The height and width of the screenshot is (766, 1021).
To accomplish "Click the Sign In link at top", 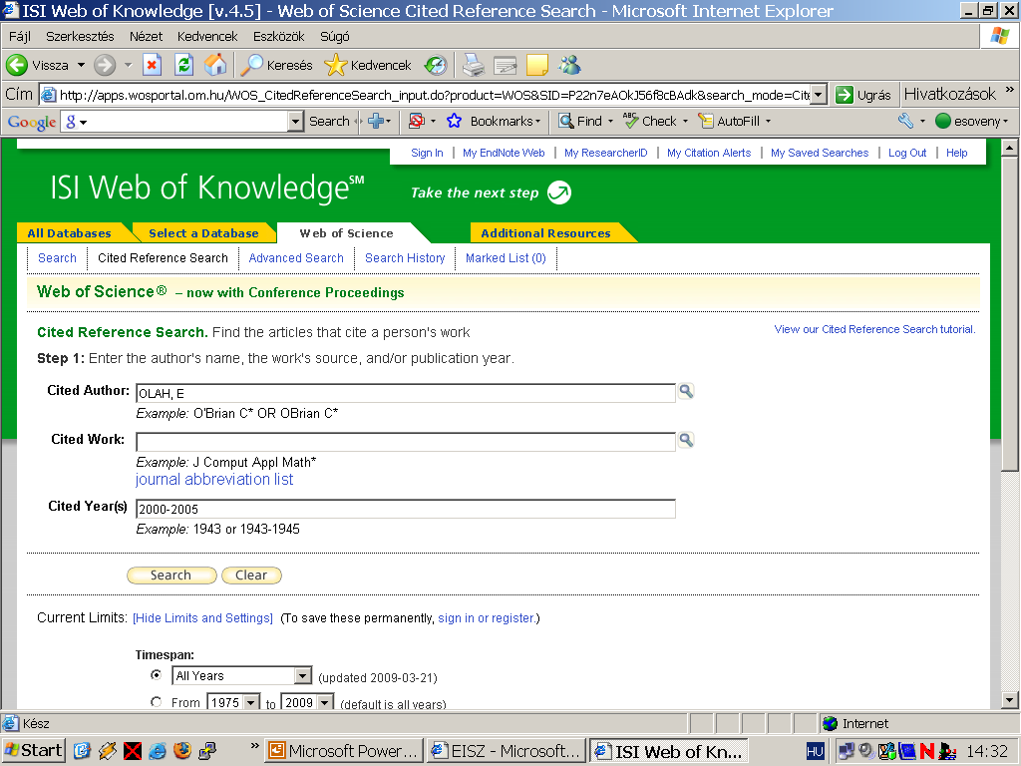I will click(x=427, y=153).
